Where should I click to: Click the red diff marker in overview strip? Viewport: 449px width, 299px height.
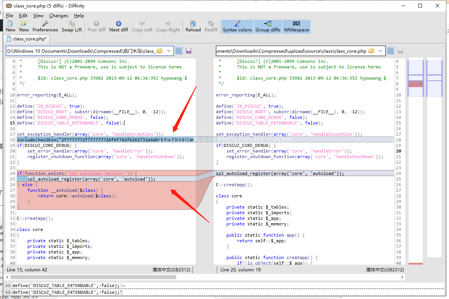(x=415, y=84)
